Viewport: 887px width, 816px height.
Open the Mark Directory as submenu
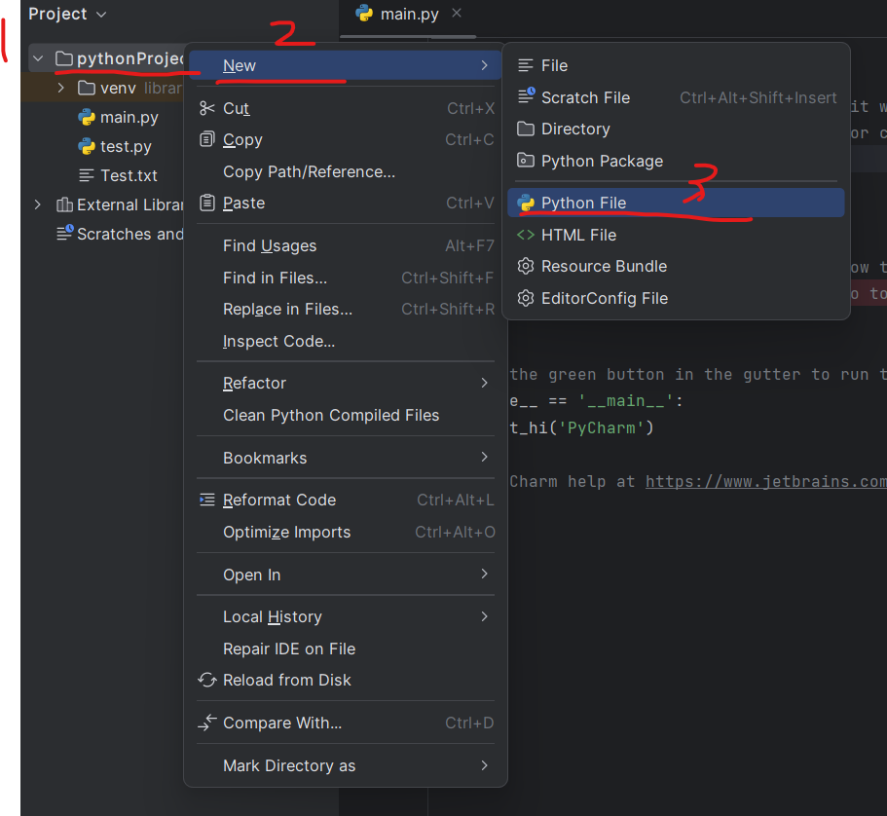[x=346, y=765]
